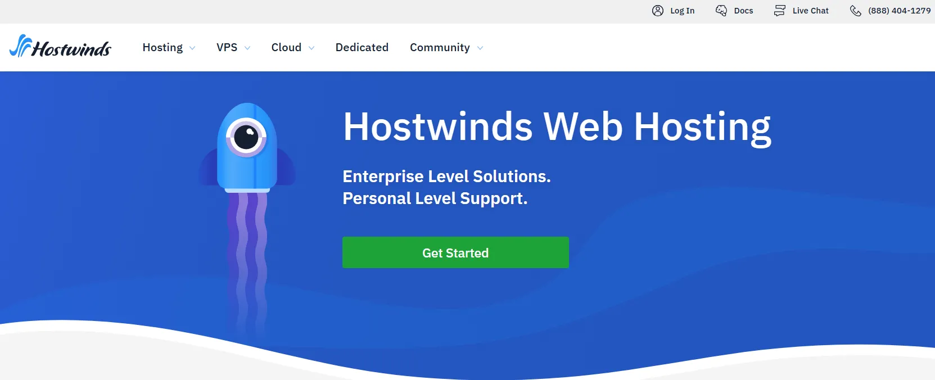Expand the Cloud menu chevron
Image resolution: width=935 pixels, height=380 pixels.
click(311, 48)
